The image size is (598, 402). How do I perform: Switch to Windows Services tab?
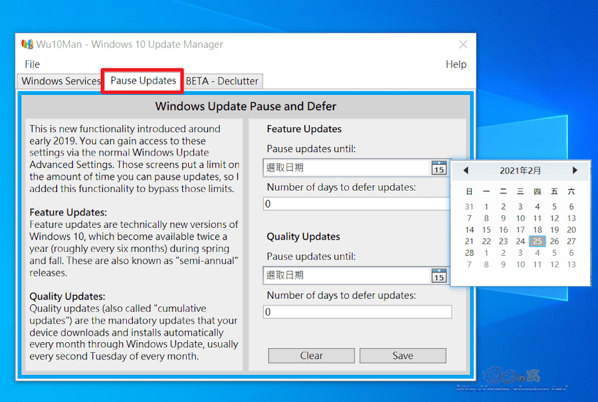pyautogui.click(x=60, y=81)
